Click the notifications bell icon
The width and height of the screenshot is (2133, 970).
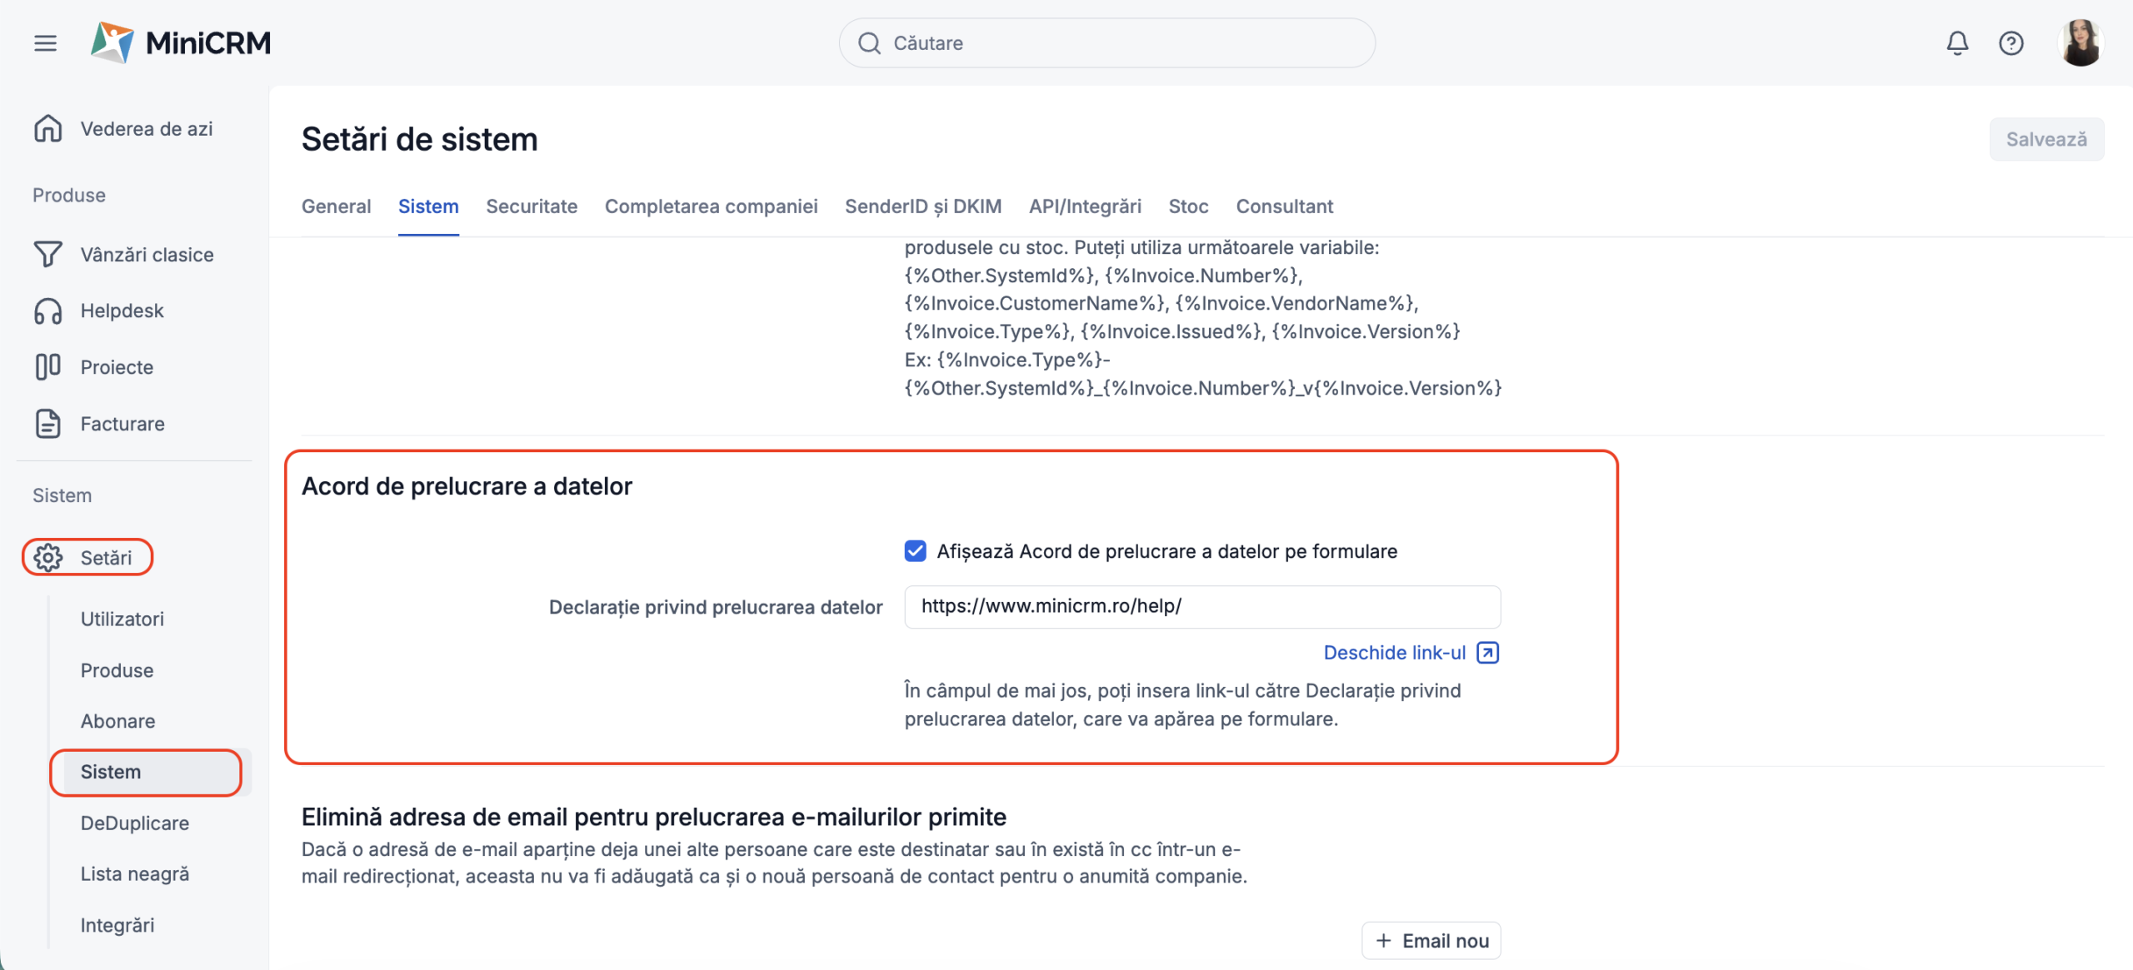[1957, 43]
